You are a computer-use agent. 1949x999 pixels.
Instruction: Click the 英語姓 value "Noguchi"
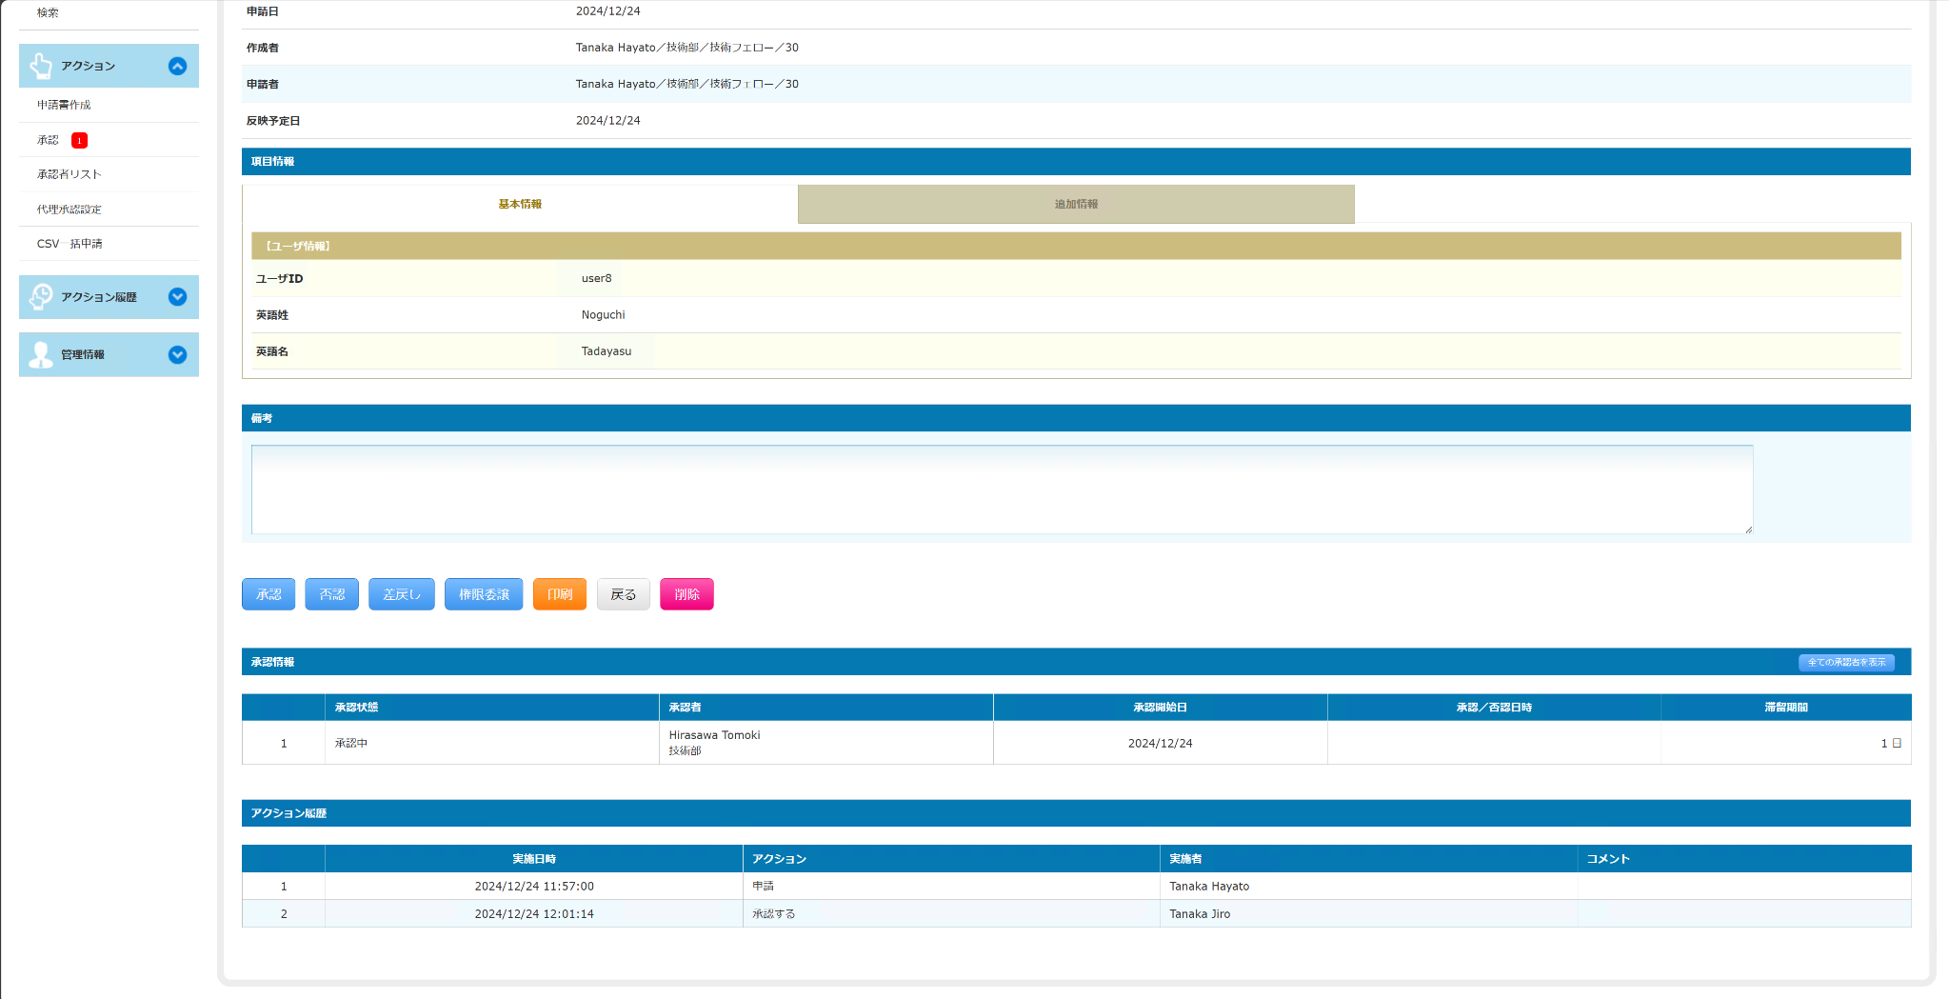click(x=604, y=315)
